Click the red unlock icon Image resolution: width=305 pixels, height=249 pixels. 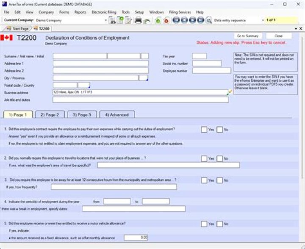(166, 20)
